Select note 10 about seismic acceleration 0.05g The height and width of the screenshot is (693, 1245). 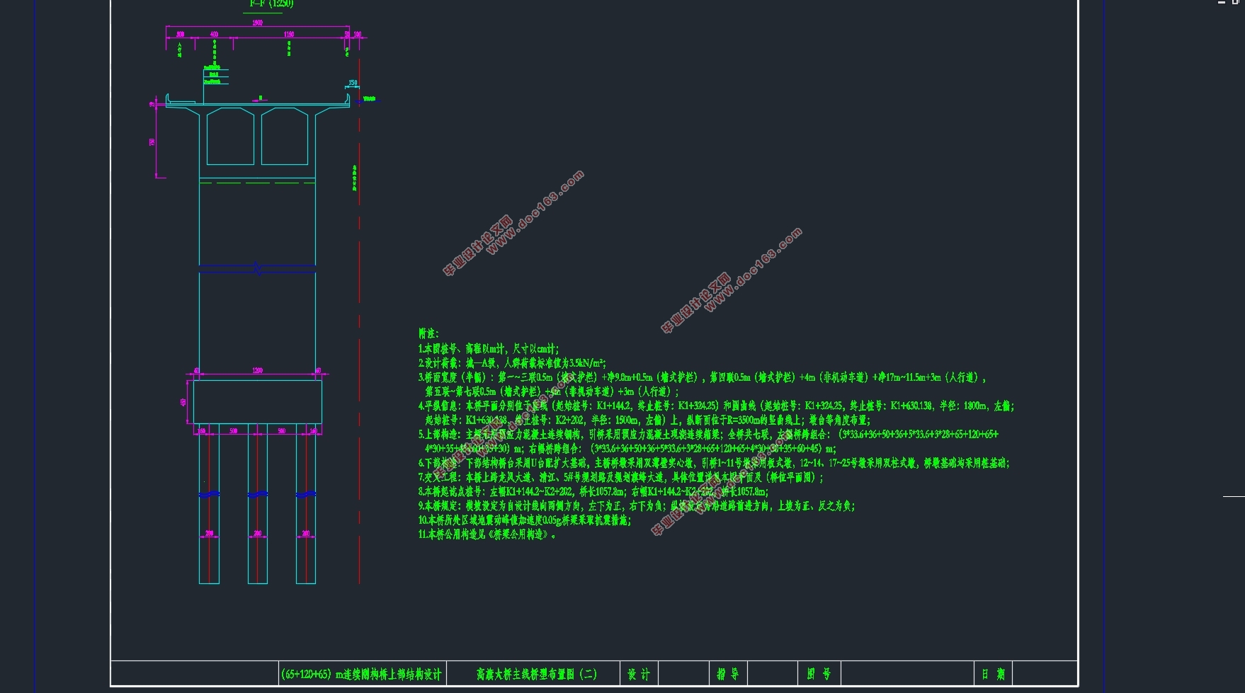pyautogui.click(x=525, y=520)
